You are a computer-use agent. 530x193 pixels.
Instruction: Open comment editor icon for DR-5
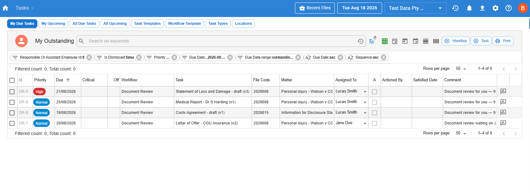(x=503, y=91)
